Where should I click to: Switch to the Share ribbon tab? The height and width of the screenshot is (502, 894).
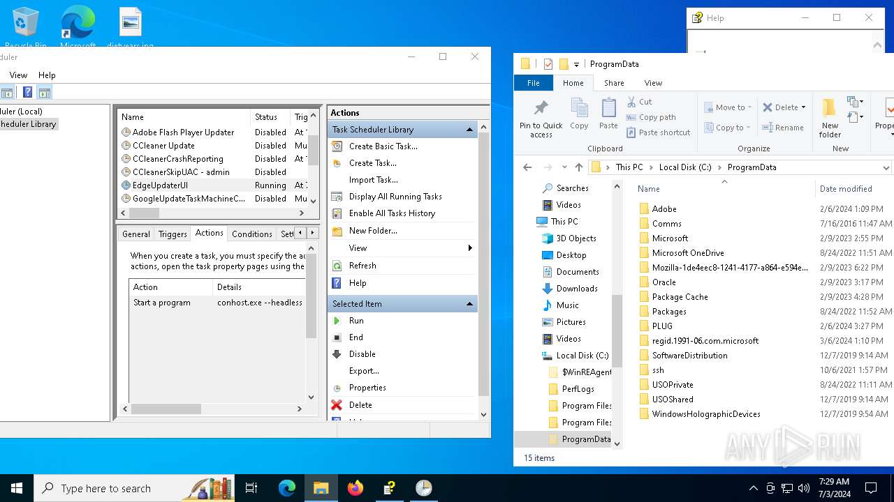click(x=614, y=83)
